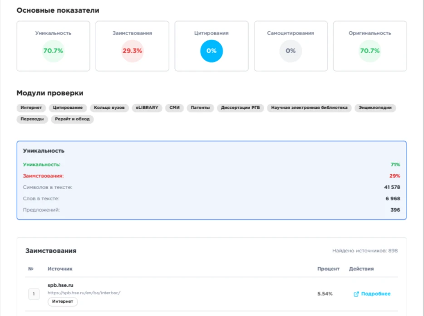
Task: Open the external link icon beside Подробнее
Action: [356, 294]
